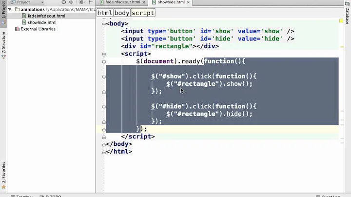
Task: Open the 6: TODO tool window
Action: tap(50, 196)
